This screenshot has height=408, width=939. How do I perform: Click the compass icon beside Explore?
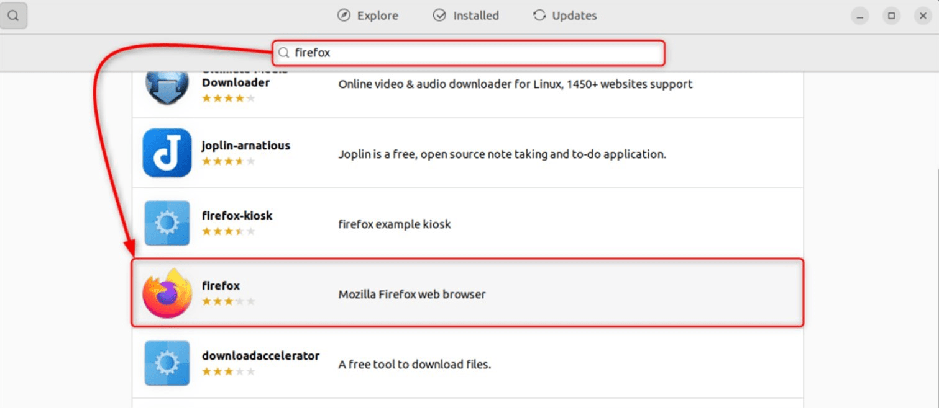click(x=344, y=16)
